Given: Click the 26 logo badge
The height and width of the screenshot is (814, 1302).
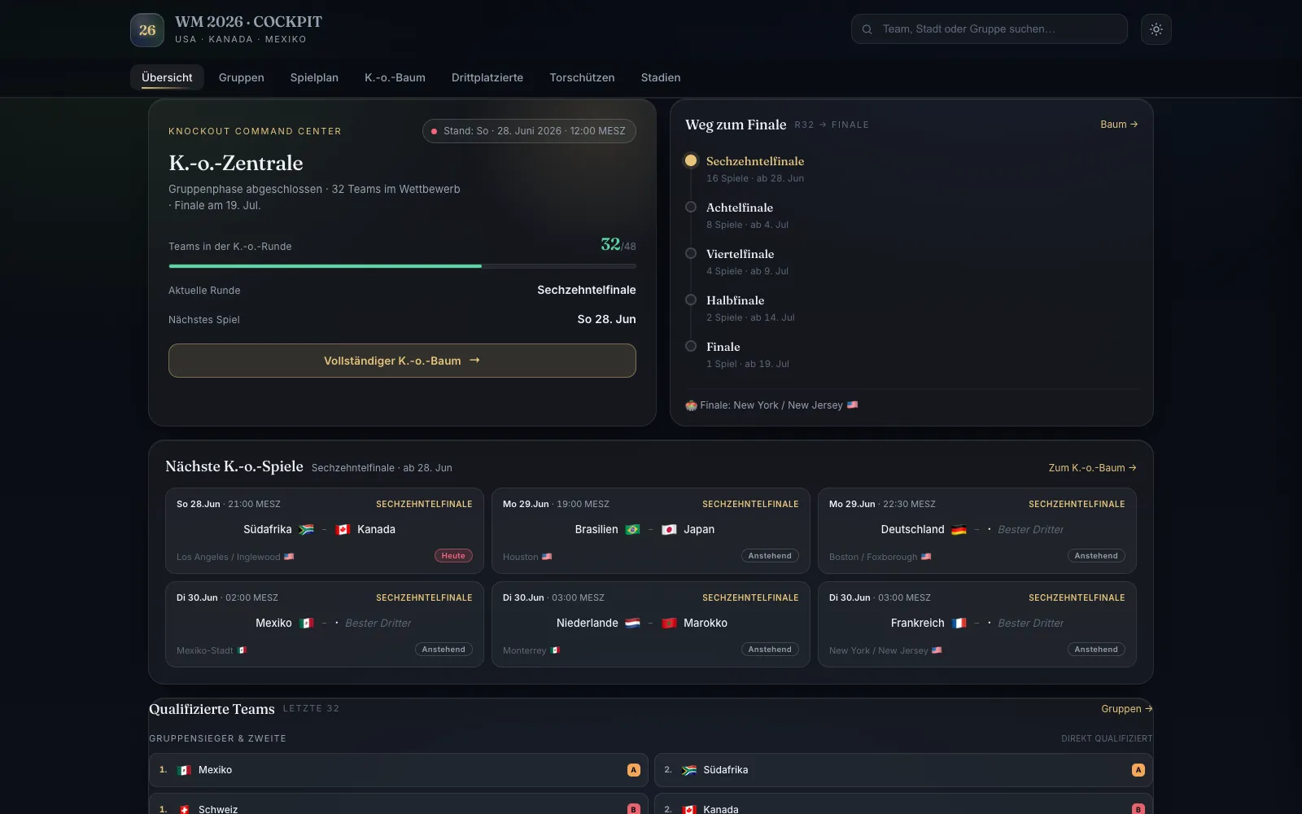Looking at the screenshot, I should (x=147, y=30).
